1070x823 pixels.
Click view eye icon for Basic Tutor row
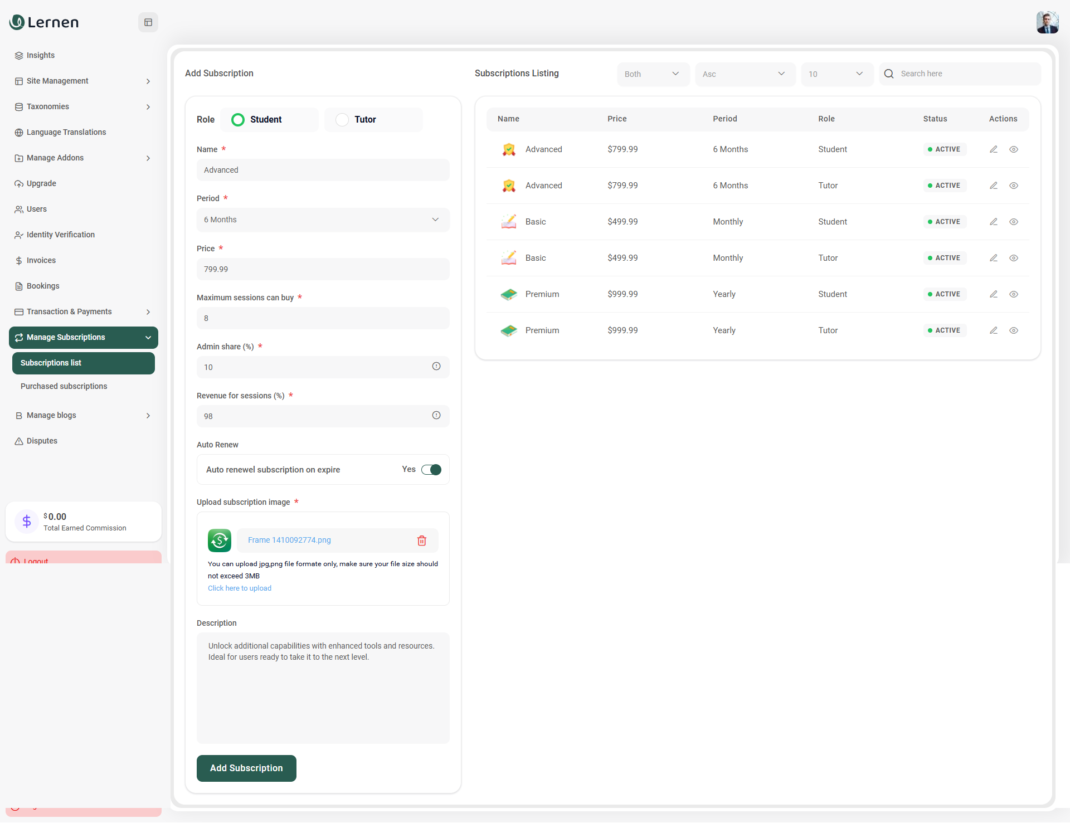click(x=1014, y=258)
